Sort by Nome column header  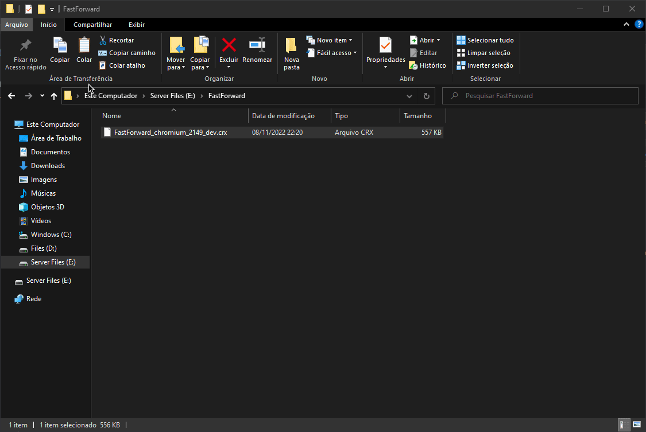[x=174, y=116]
